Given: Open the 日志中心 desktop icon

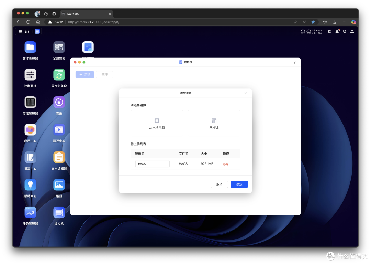Looking at the screenshot, I should tap(30, 157).
